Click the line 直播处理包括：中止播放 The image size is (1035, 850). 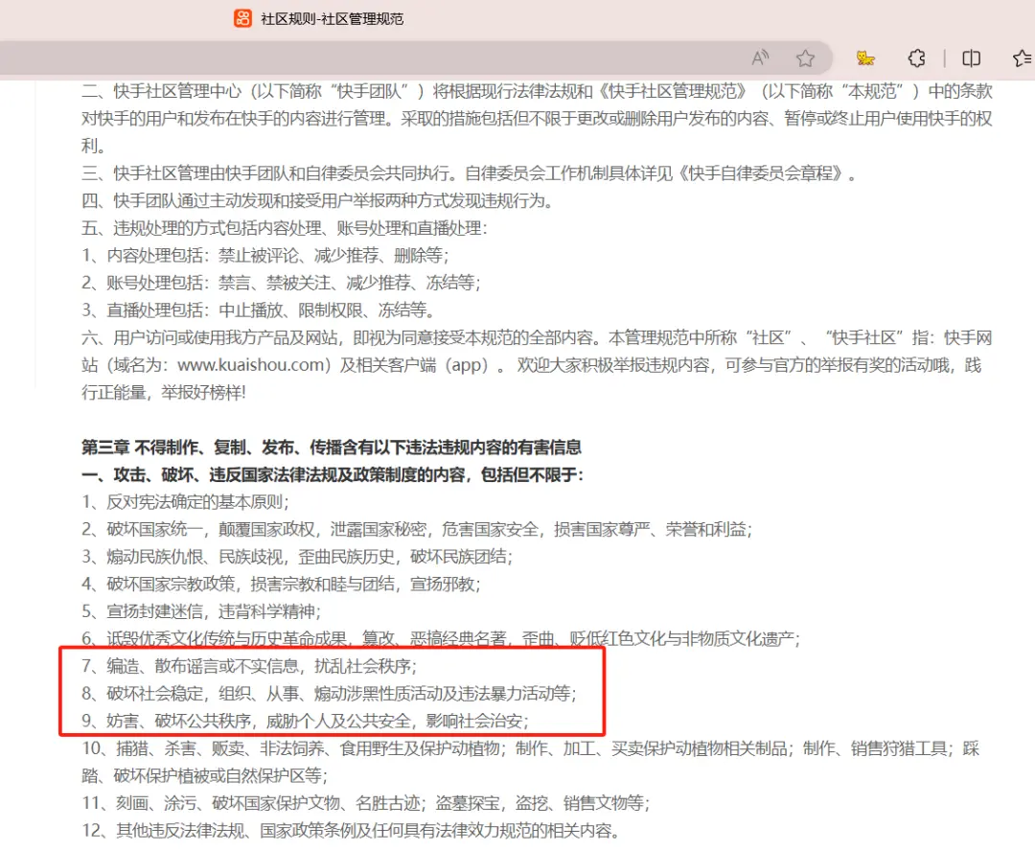click(x=259, y=310)
